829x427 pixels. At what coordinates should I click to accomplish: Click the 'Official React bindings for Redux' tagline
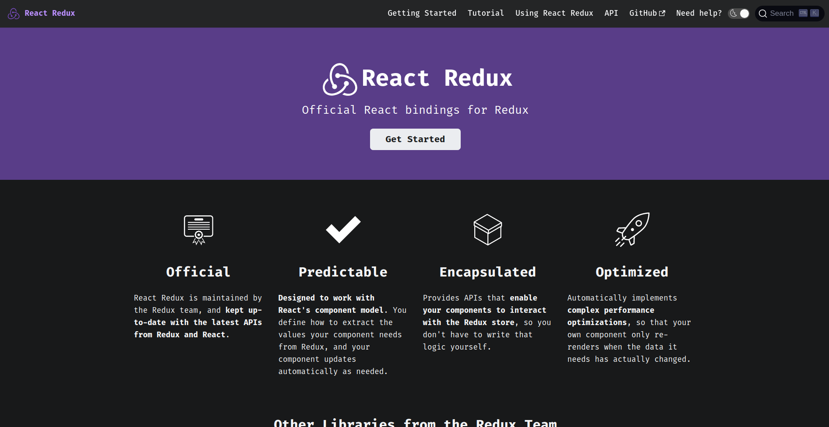tap(415, 110)
